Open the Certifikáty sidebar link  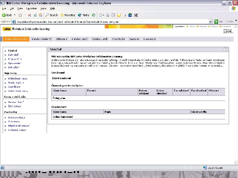tap(14, 87)
